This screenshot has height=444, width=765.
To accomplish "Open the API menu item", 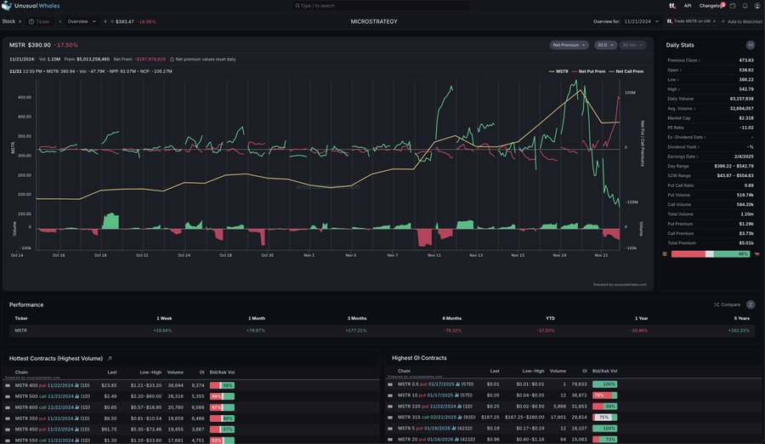I will point(688,5).
